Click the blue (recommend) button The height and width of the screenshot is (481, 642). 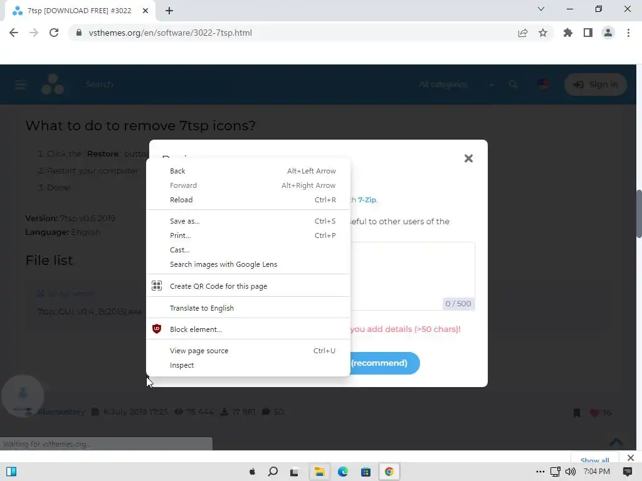pyautogui.click(x=385, y=363)
